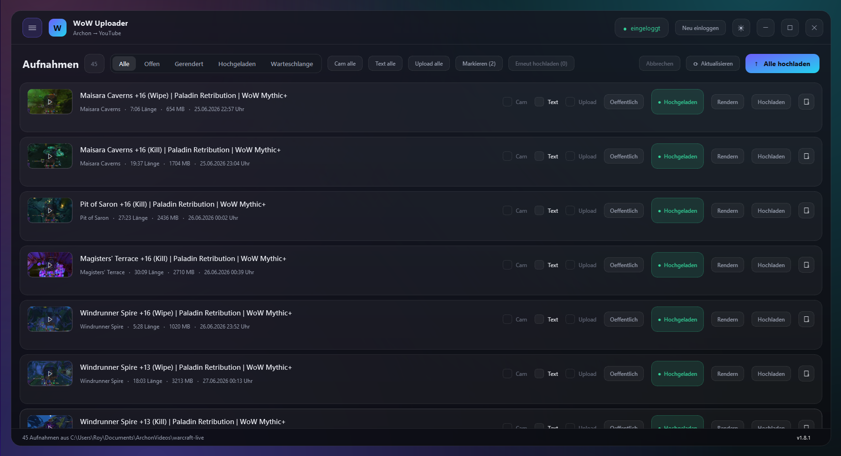Toggle Text checkbox for Maisara Caverns Wipe
The width and height of the screenshot is (841, 456).
click(x=539, y=102)
